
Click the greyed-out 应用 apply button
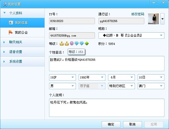coord(154,124)
